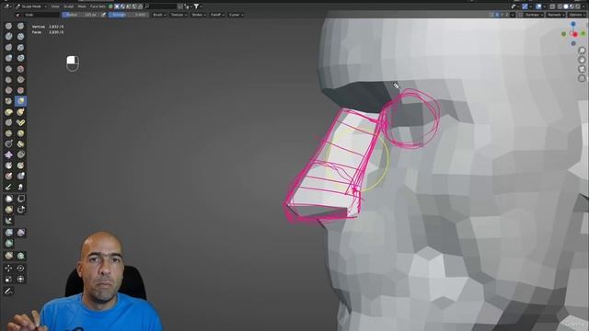Viewport: 589px width, 331px height.
Task: Select the Scrape brush tool
Action: 8,90
